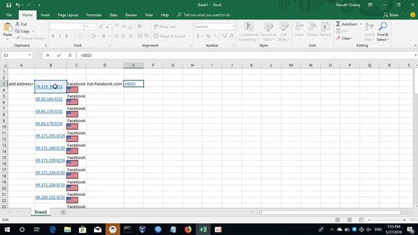The image size is (418, 235).
Task: Click the Ravuth Chaing account name
Action: tap(348, 5)
